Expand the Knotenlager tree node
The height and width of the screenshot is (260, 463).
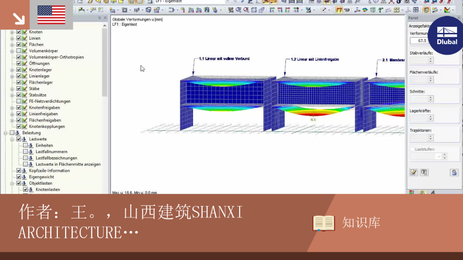point(12,70)
